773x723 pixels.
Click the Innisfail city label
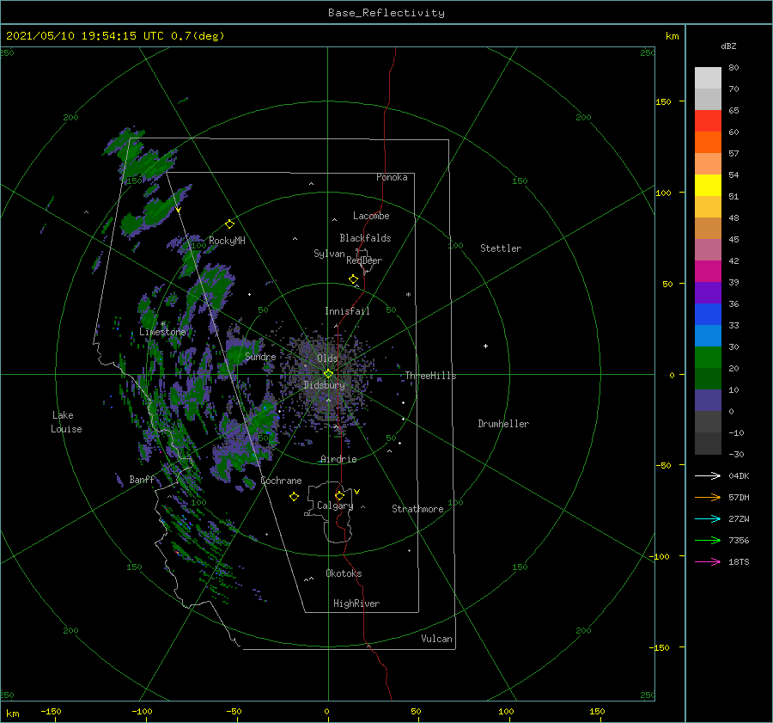[x=347, y=311]
